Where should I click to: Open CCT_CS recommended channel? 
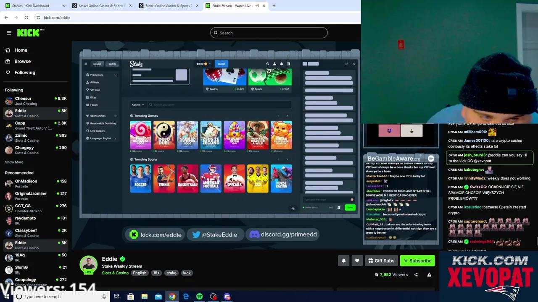tap(36, 208)
